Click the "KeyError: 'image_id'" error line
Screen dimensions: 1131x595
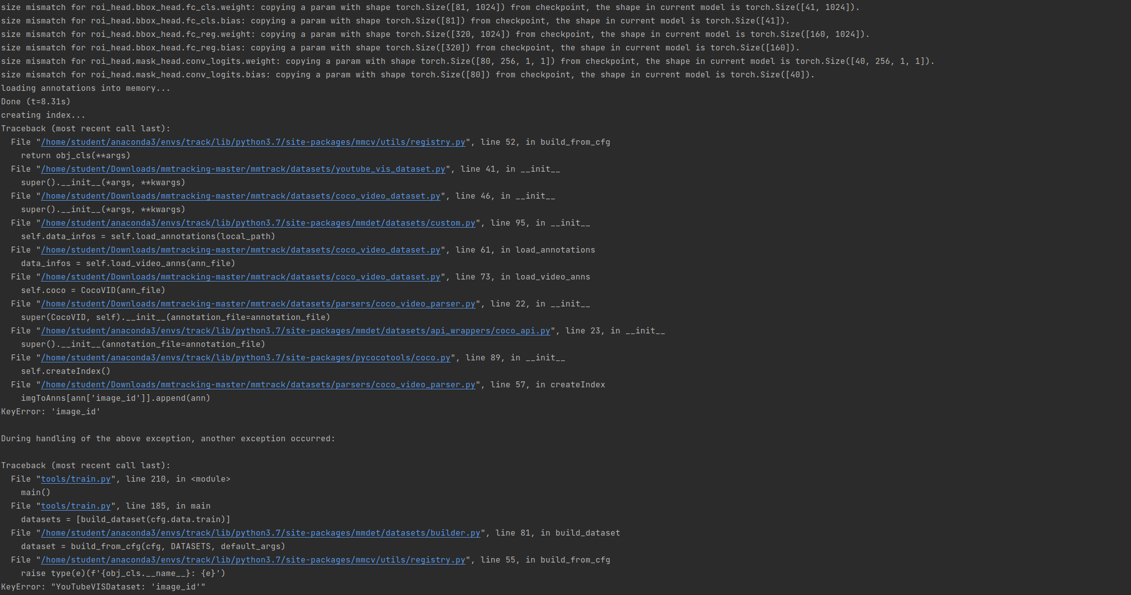[x=50, y=412]
